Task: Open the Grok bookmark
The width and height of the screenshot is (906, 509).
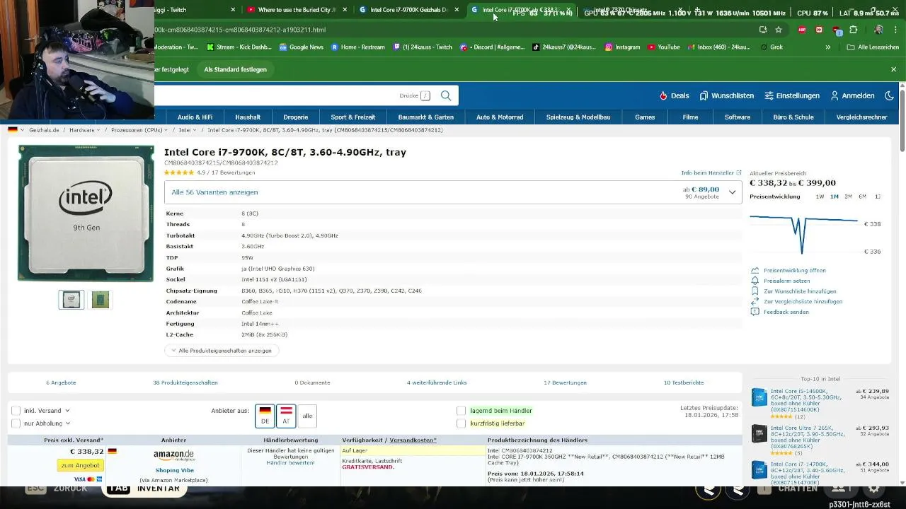Action: tap(772, 47)
